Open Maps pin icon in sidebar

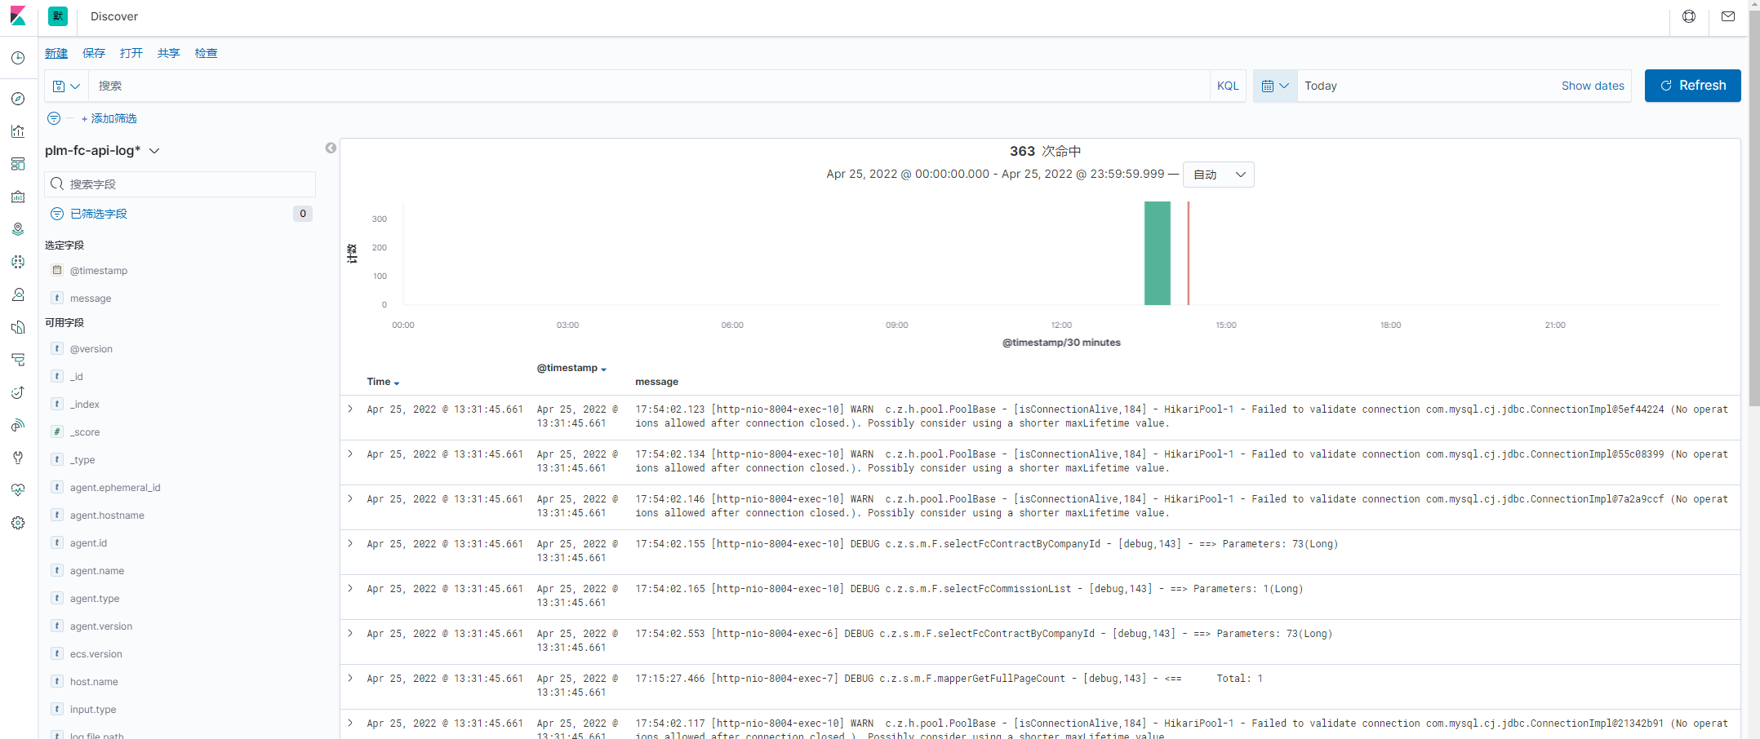pyautogui.click(x=18, y=229)
